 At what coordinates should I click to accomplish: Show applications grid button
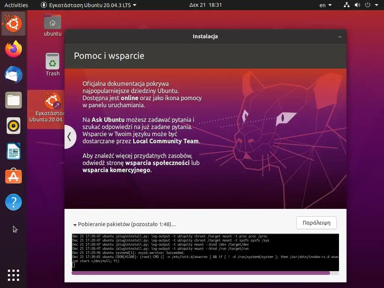point(13,275)
